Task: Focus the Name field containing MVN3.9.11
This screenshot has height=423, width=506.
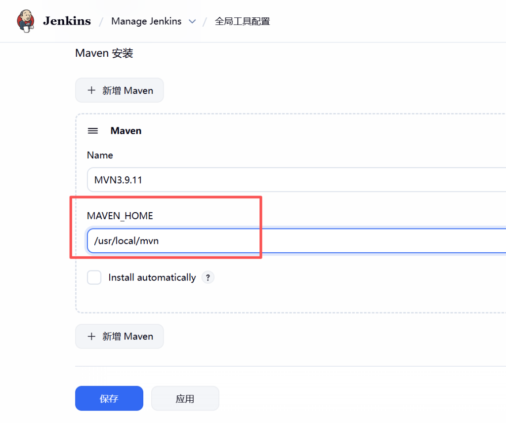Action: (x=296, y=180)
